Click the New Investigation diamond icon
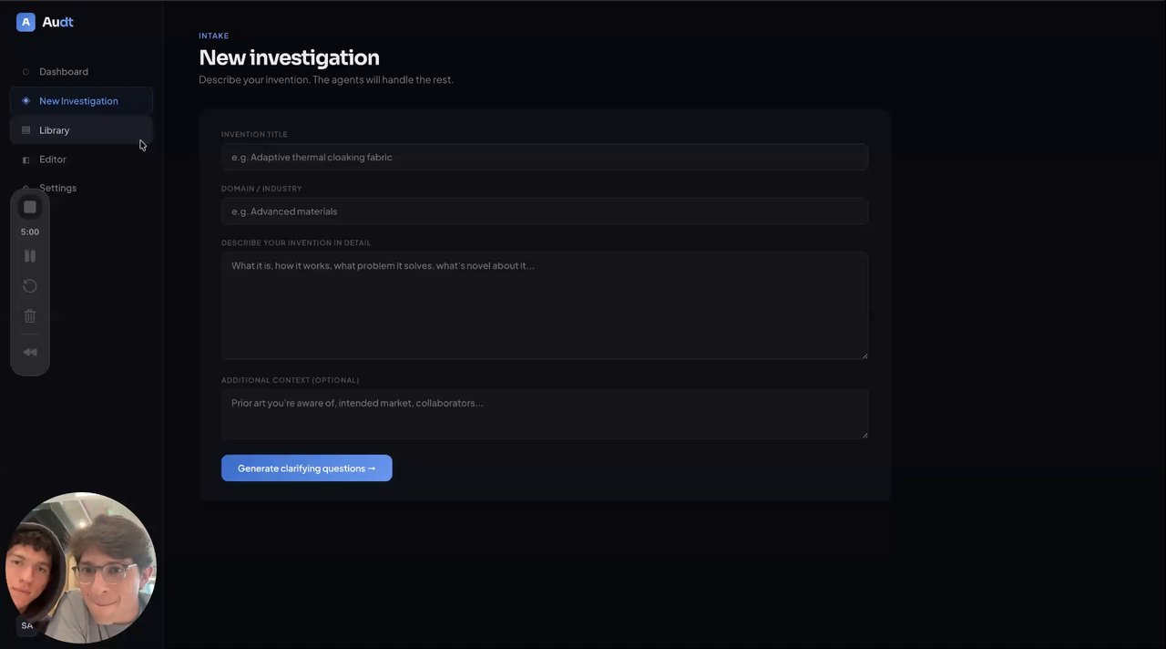This screenshot has width=1166, height=649. click(x=26, y=101)
